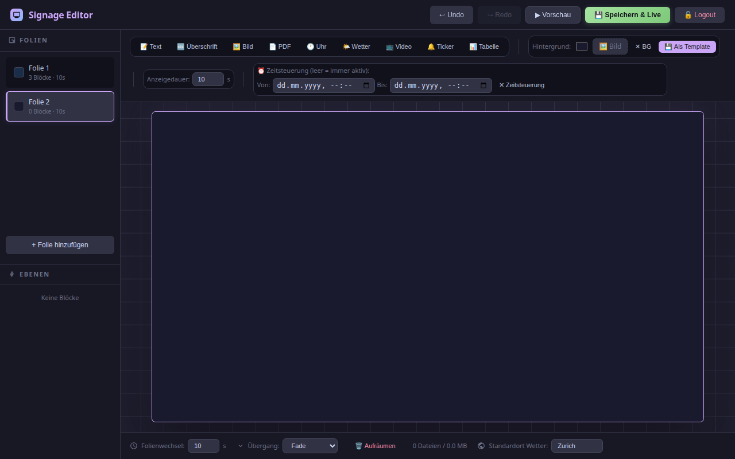Screen dimensions: 735x459
Task: Undo the last action
Action: point(451,15)
